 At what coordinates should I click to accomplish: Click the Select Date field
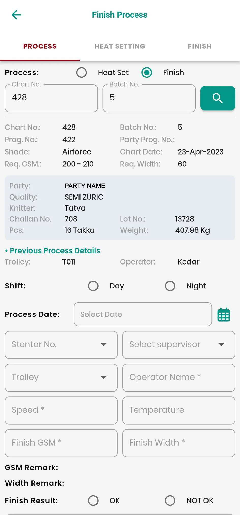point(143,314)
